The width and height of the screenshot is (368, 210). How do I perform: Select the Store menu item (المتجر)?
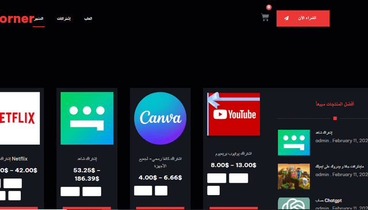point(39,18)
